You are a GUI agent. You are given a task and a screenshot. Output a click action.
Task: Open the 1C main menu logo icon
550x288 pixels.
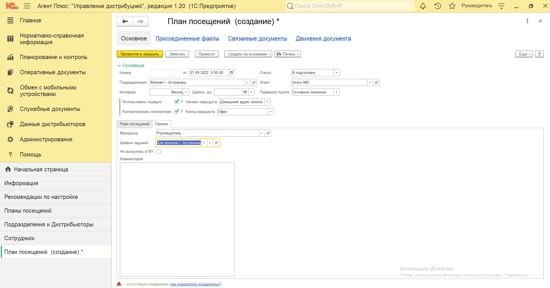pyautogui.click(x=12, y=6)
